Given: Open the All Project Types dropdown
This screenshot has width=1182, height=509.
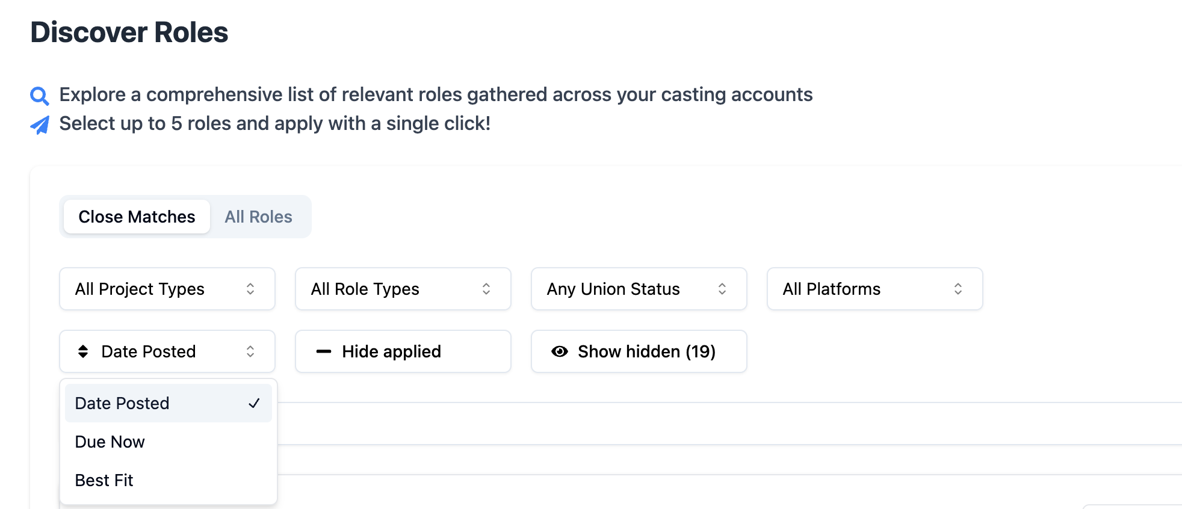Looking at the screenshot, I should (167, 289).
